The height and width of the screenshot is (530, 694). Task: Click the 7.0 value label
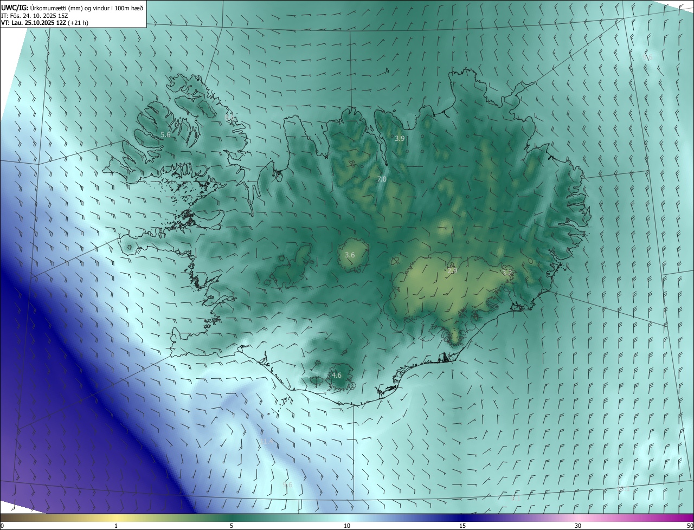point(382,179)
